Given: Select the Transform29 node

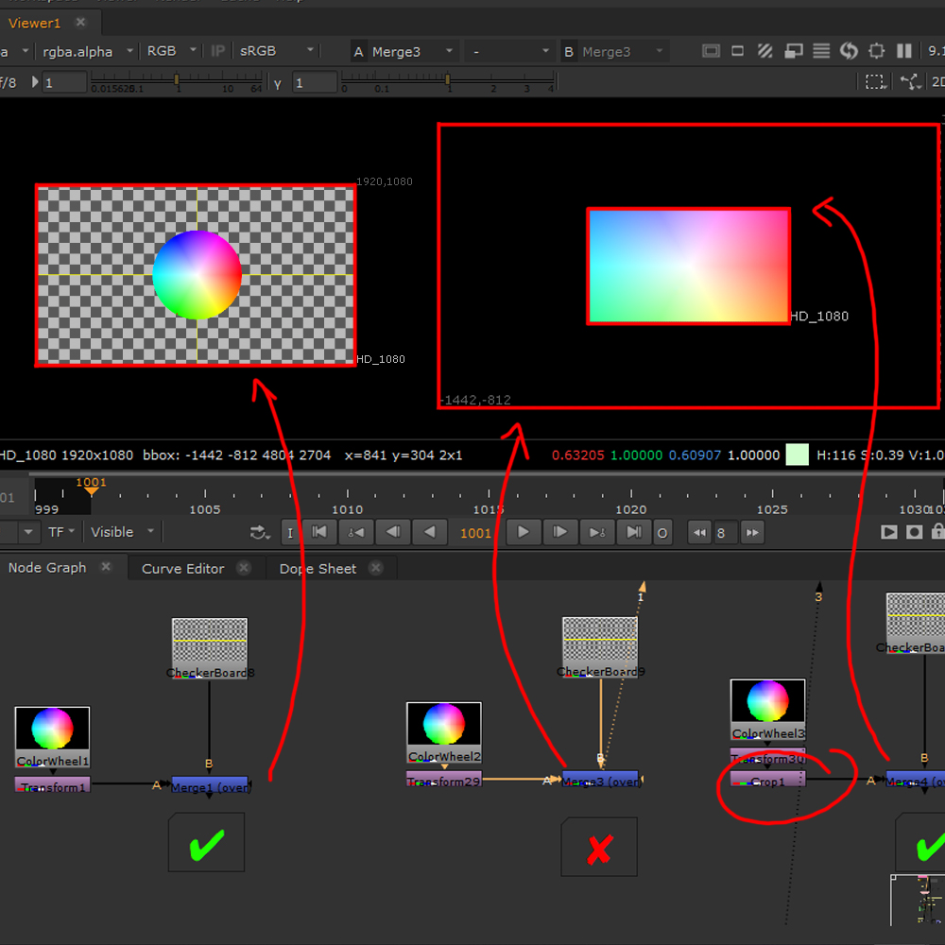Looking at the screenshot, I should (x=444, y=780).
